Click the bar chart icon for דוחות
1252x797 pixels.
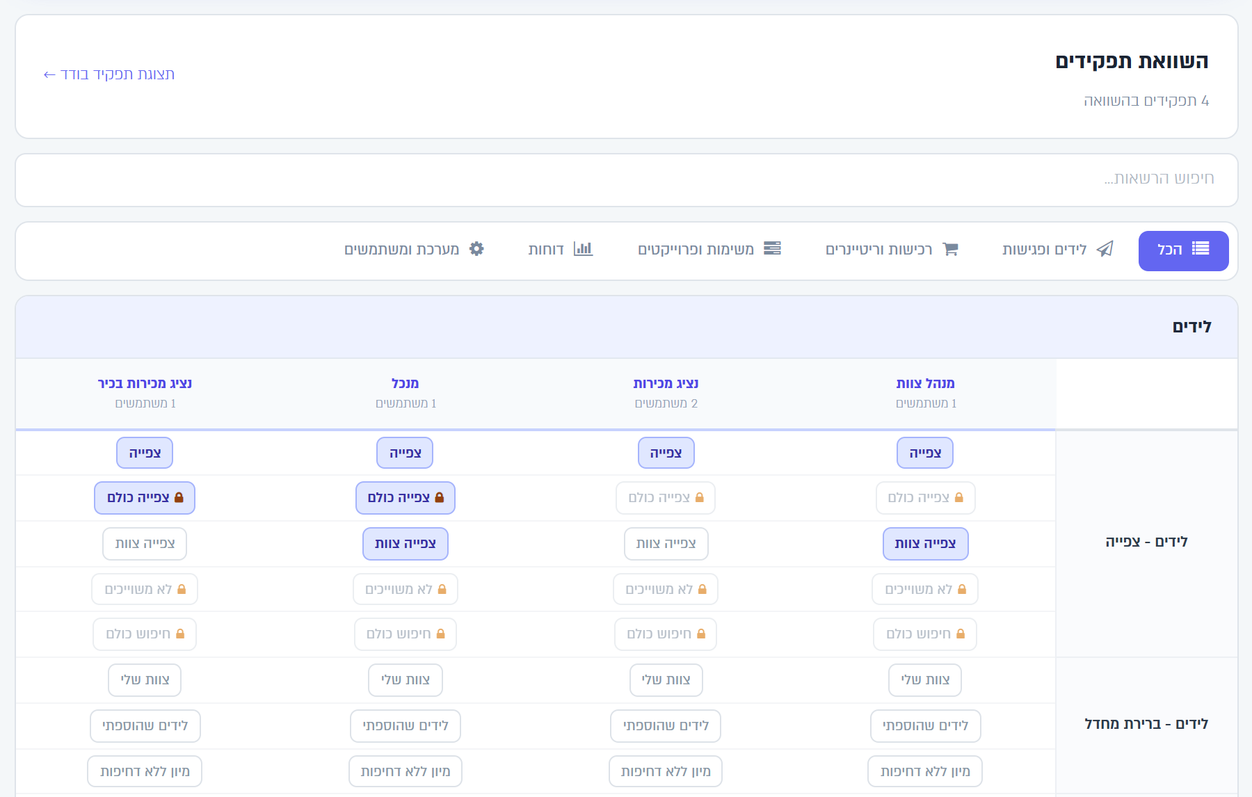pyautogui.click(x=583, y=248)
